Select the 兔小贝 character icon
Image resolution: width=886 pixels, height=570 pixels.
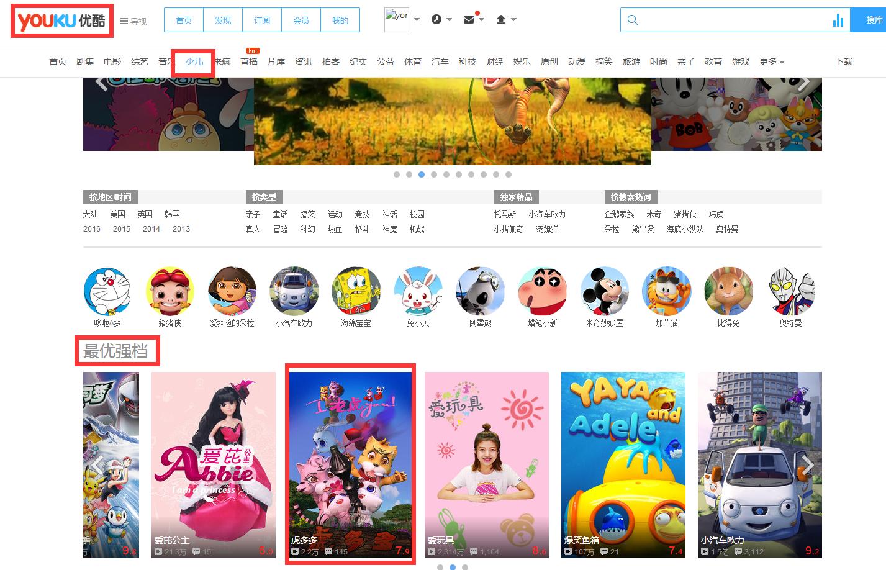pyautogui.click(x=418, y=291)
